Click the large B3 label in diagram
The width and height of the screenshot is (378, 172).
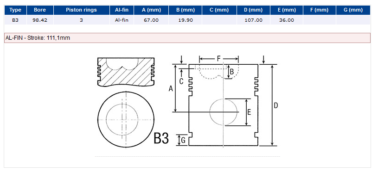pos(161,138)
